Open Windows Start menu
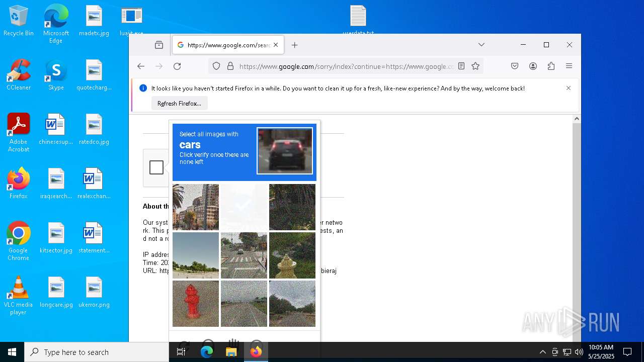The width and height of the screenshot is (644, 362). pos(12,352)
